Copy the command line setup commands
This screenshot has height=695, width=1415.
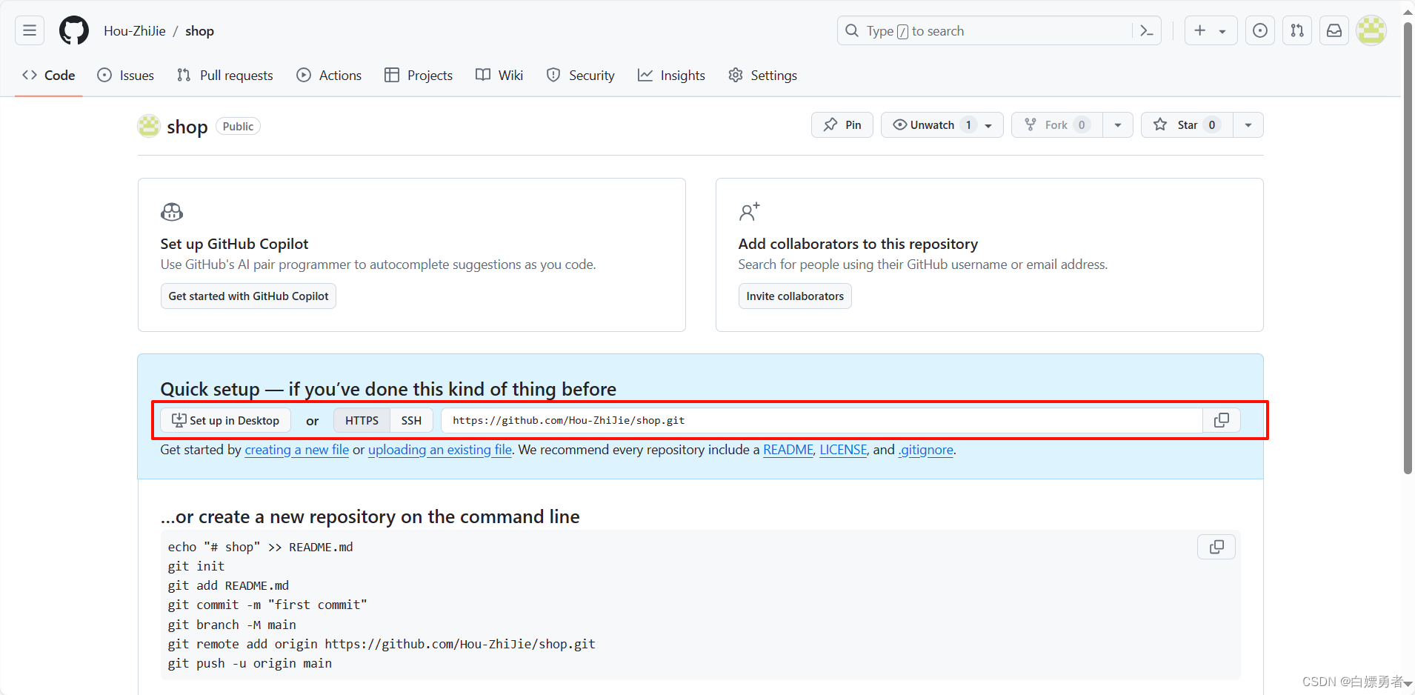pos(1216,547)
